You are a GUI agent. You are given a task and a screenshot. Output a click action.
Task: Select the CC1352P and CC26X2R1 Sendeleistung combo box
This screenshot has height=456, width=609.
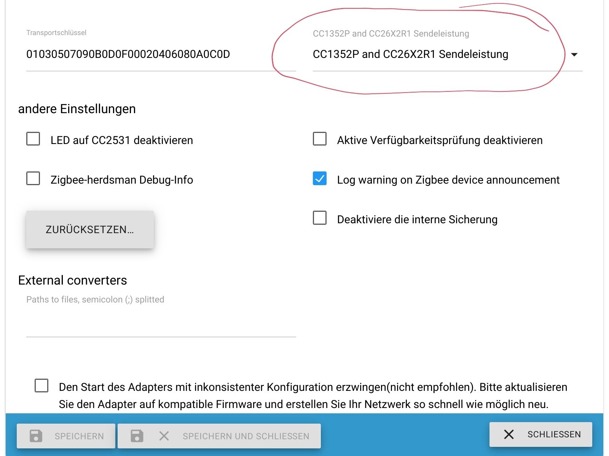pyautogui.click(x=448, y=54)
